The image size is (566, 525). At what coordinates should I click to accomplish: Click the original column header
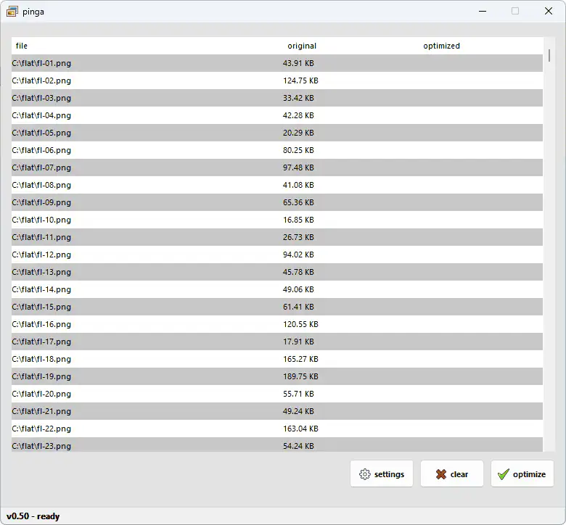302,46
